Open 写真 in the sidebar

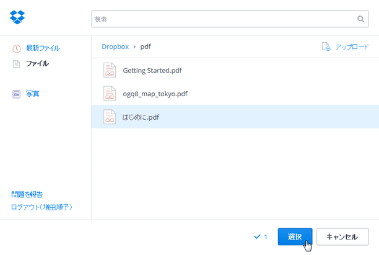(x=33, y=94)
